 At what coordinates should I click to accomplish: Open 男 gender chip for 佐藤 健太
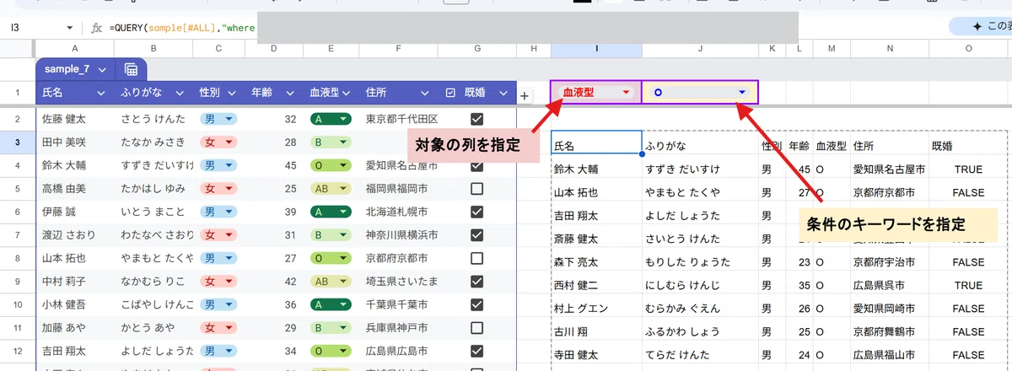tap(218, 120)
